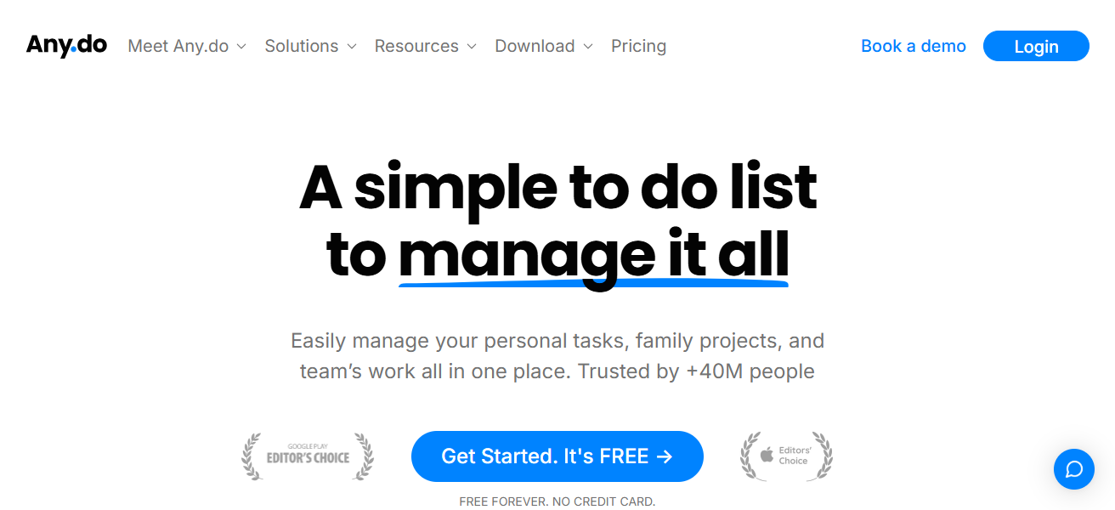1115x510 pixels.
Task: Select the Solutions menu text
Action: click(x=302, y=46)
